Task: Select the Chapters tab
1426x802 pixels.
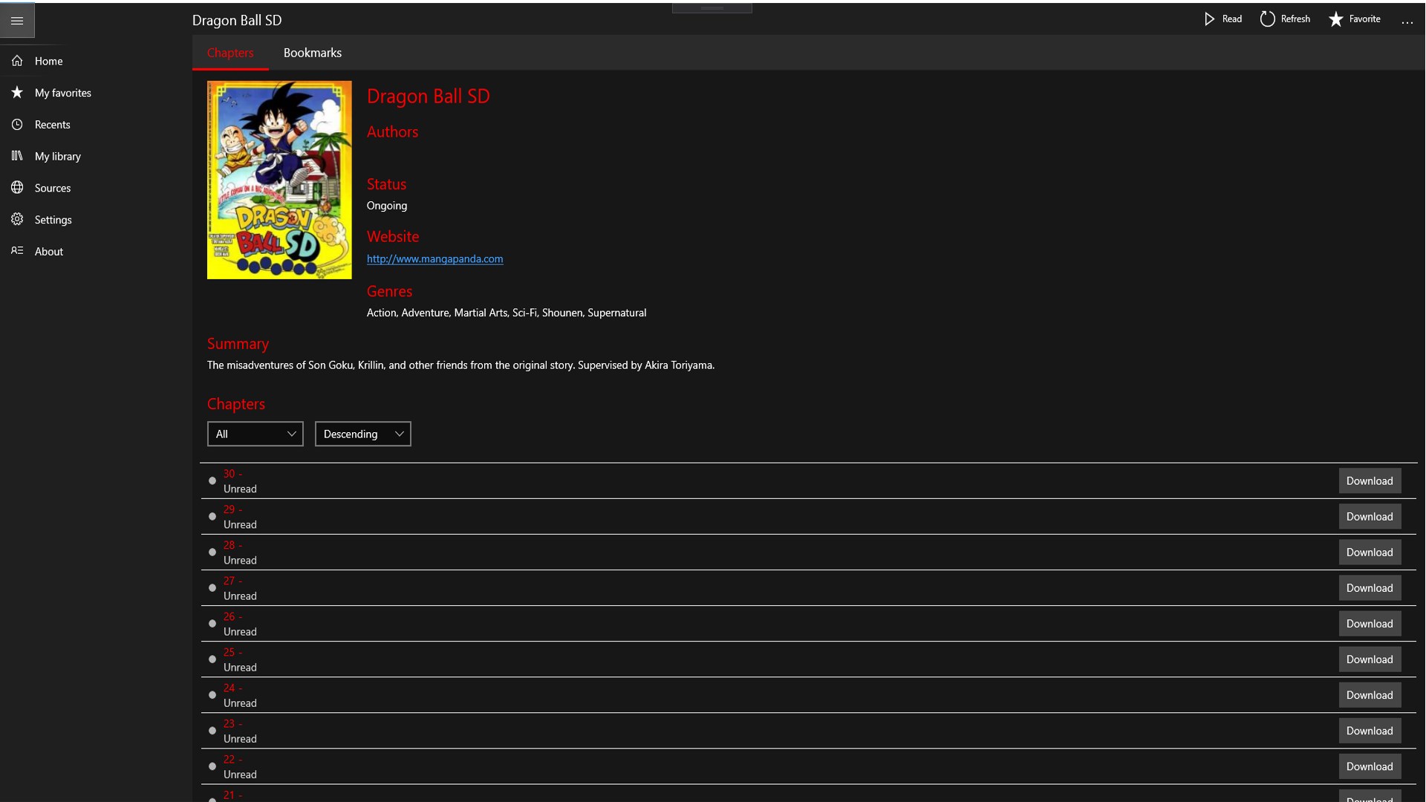Action: 230,53
